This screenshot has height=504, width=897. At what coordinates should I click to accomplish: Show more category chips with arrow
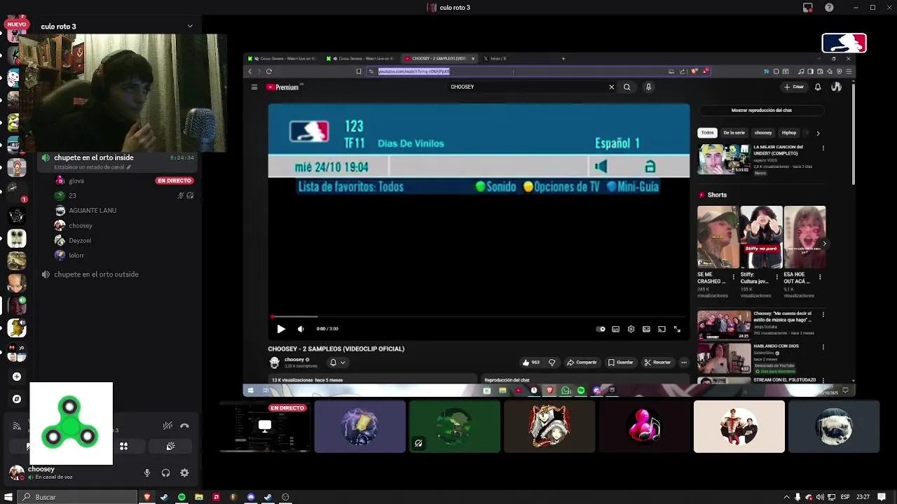coord(818,133)
